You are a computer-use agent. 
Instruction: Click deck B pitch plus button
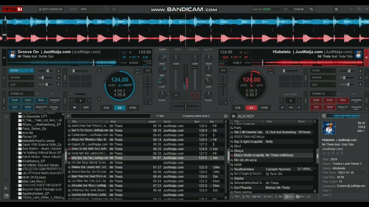click(x=225, y=103)
